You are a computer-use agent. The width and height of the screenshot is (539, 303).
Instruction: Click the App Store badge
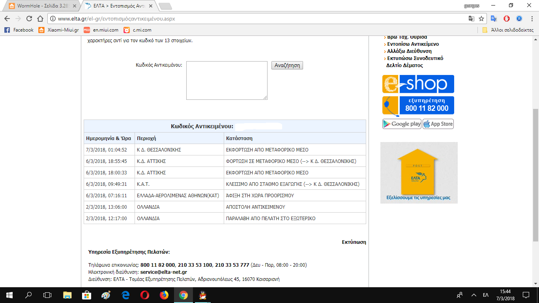(438, 124)
